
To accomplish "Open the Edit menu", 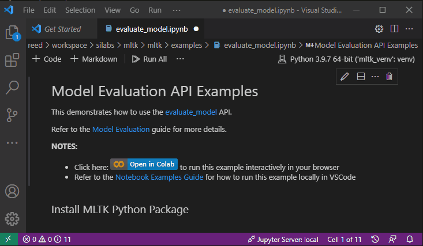I will coord(50,10).
